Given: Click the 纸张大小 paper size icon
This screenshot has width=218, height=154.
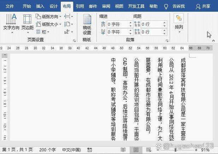Looking at the screenshot, I should [38, 24].
